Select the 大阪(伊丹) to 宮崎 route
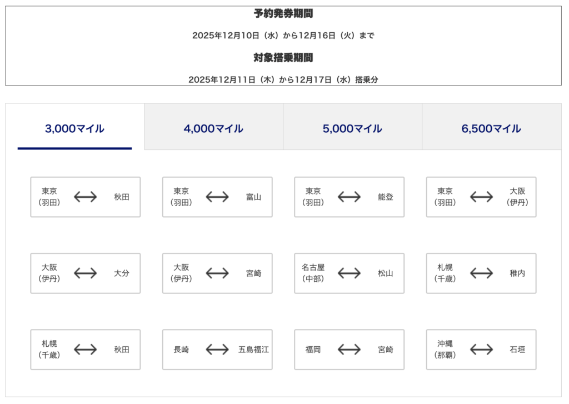This screenshot has width=569, height=404. [x=217, y=273]
